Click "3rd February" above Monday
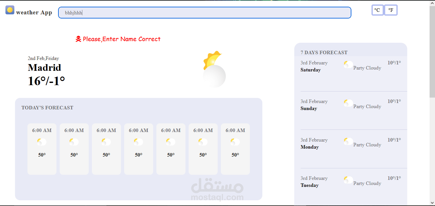The width and height of the screenshot is (435, 206). pyautogui.click(x=314, y=140)
